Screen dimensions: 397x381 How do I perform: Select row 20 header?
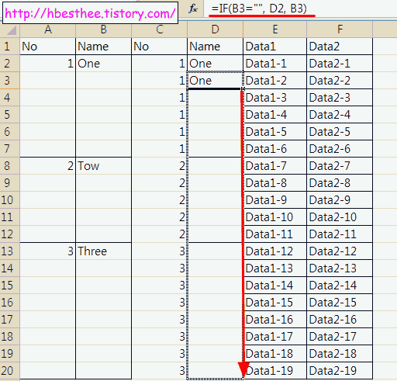(x=10, y=371)
